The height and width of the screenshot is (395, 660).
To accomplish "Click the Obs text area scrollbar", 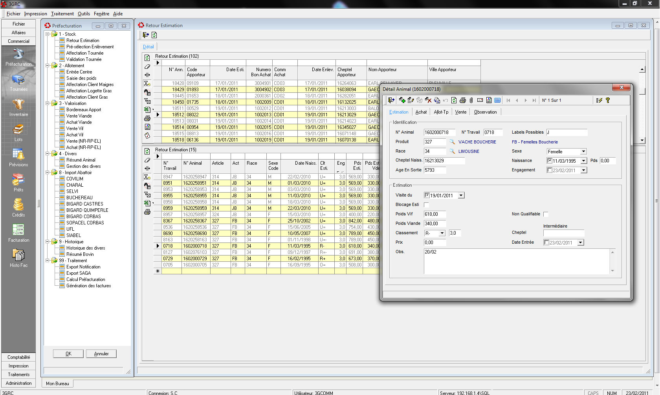I will click(612, 261).
